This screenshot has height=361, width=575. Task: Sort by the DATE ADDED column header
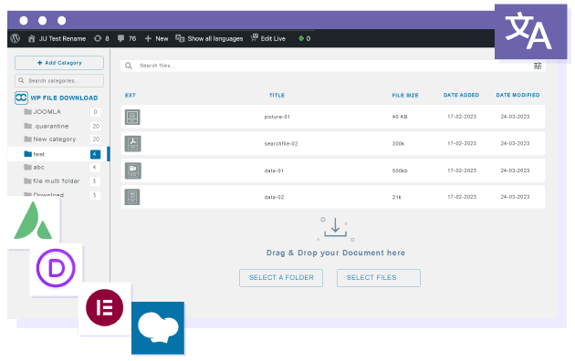[461, 95]
